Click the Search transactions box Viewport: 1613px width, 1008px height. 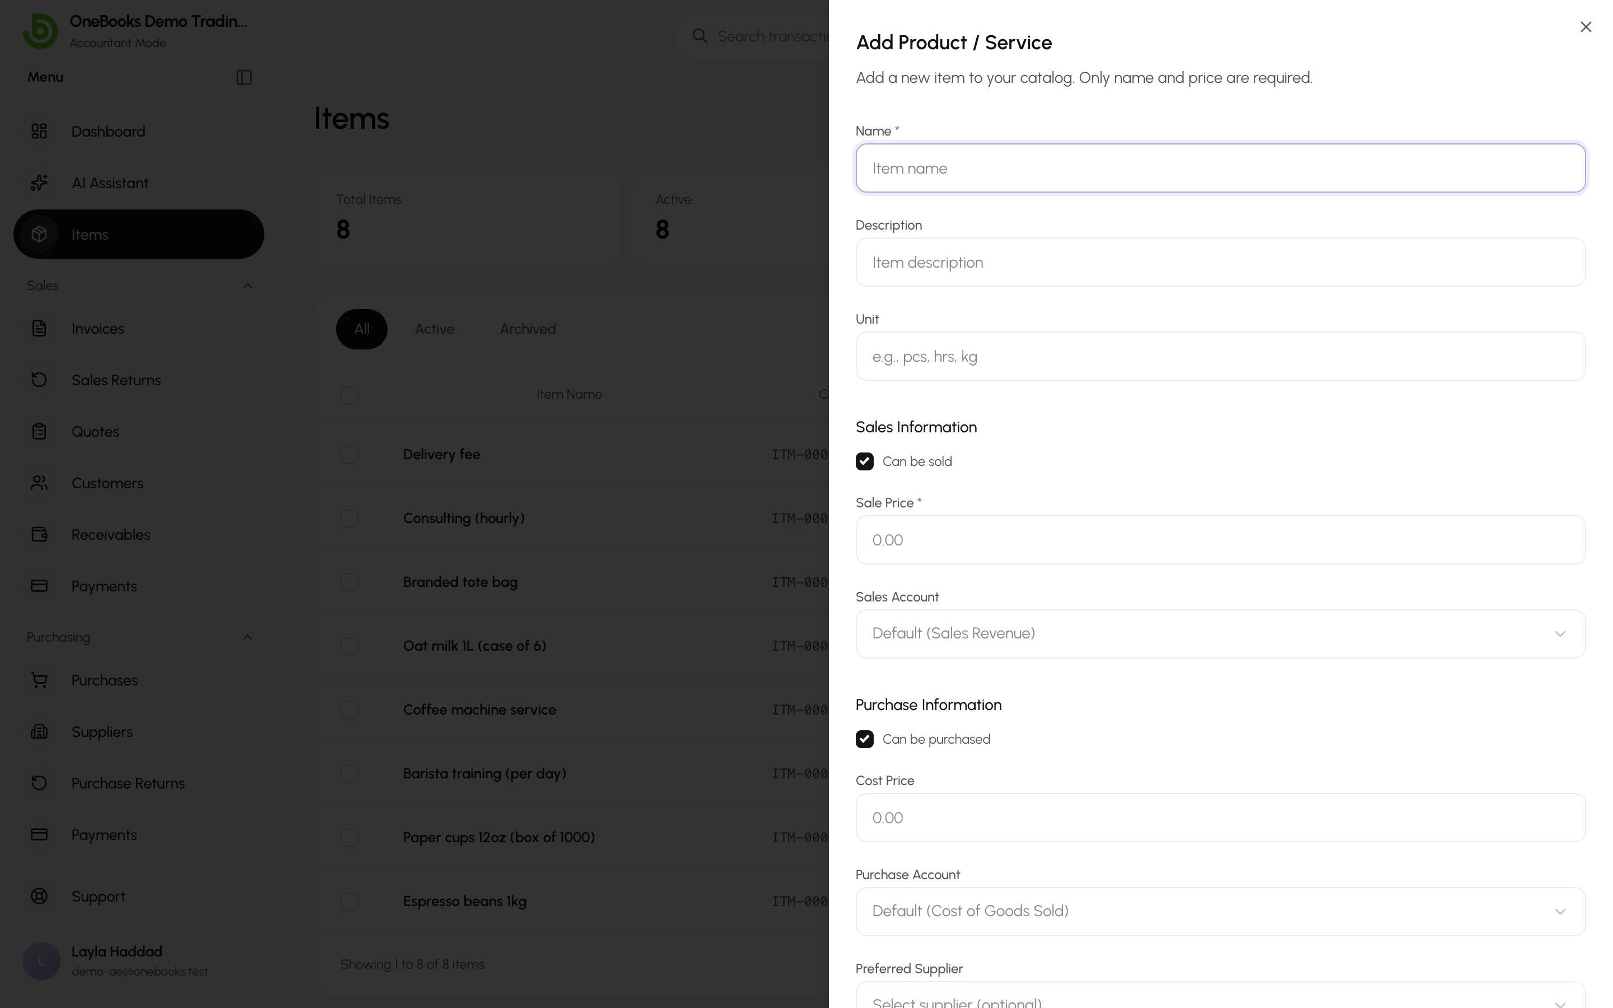tap(751, 36)
